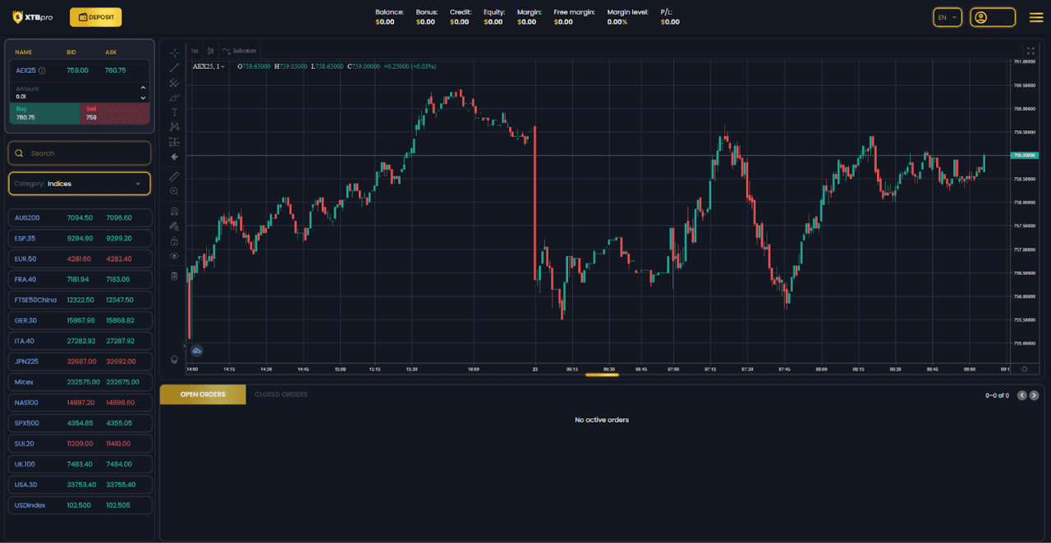Open the candlestick chart style selector
Viewport: 1051px width, 543px height.
[211, 51]
